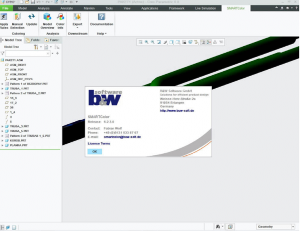300x231 pixels.
Task: Open the Color Info tool
Action: click(x=60, y=17)
